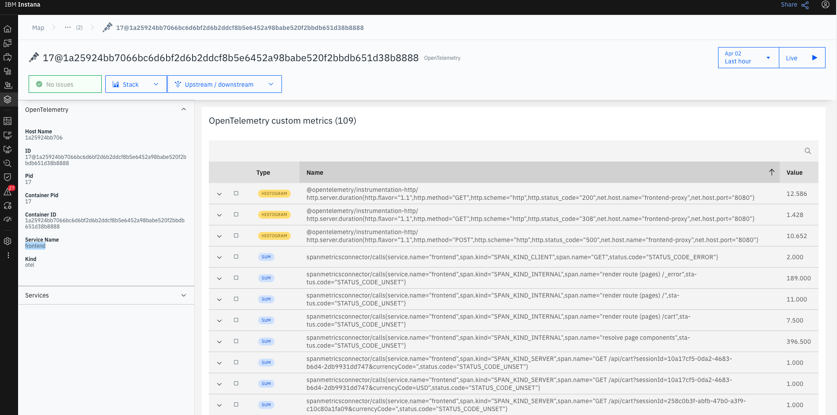Check the status_code 200 histogram row checkbox
This screenshot has width=837, height=415.
(236, 194)
